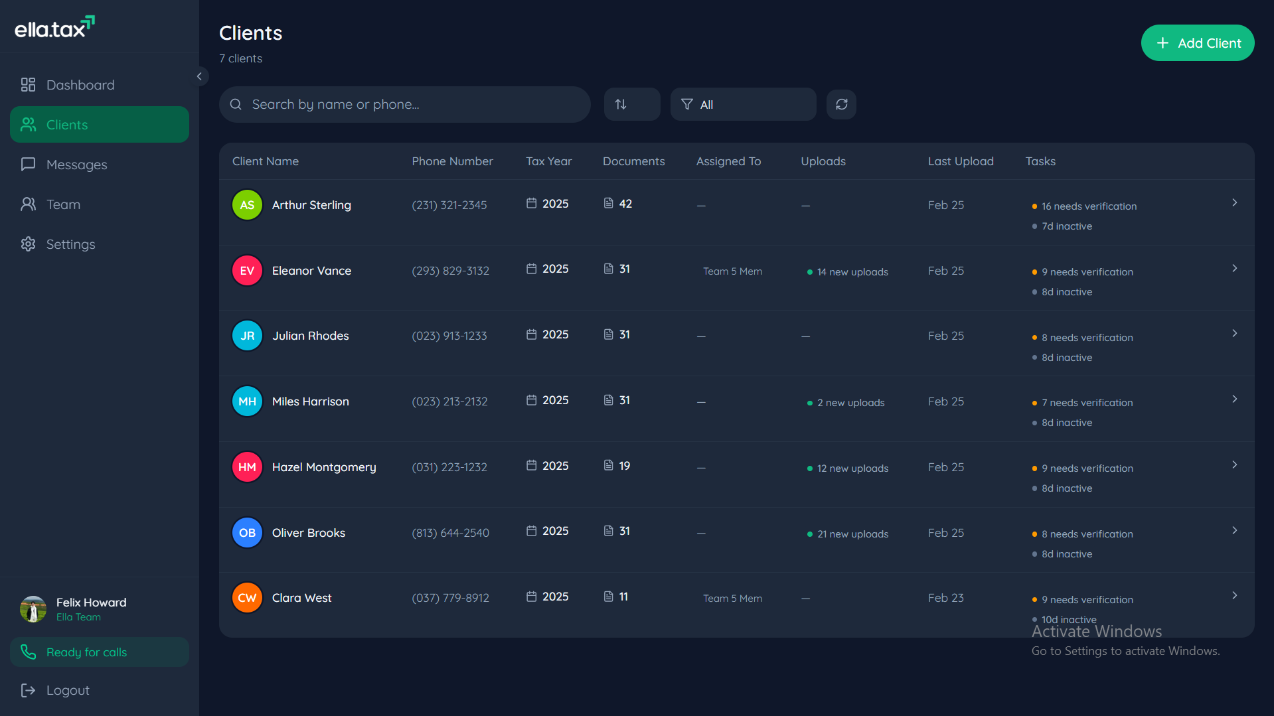1274x716 pixels.
Task: Open Messages via the chat bubble icon
Action: tap(27, 165)
